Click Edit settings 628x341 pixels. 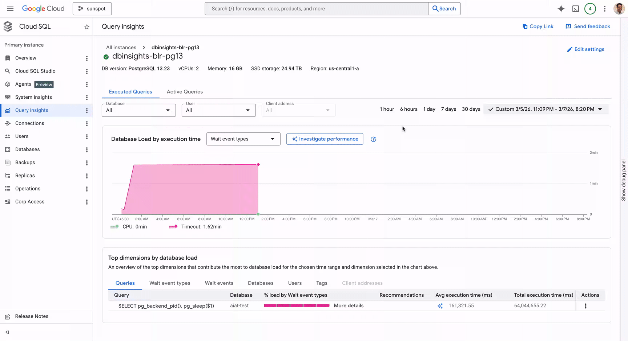pos(585,49)
